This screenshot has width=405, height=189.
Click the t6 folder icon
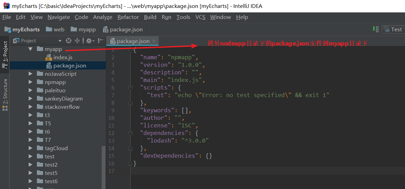[40, 132]
